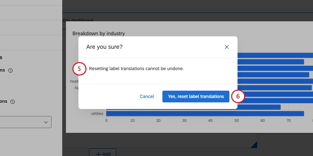Click the 0 tick on chart axis
The image size is (313, 156).
(x=106, y=120)
